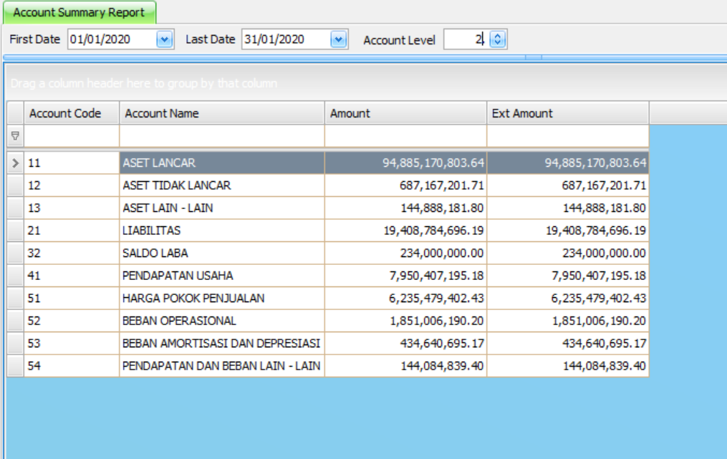Click Ext Amount cell in BEBAN OPERASIONAL row
727x459 pixels.
(x=568, y=321)
